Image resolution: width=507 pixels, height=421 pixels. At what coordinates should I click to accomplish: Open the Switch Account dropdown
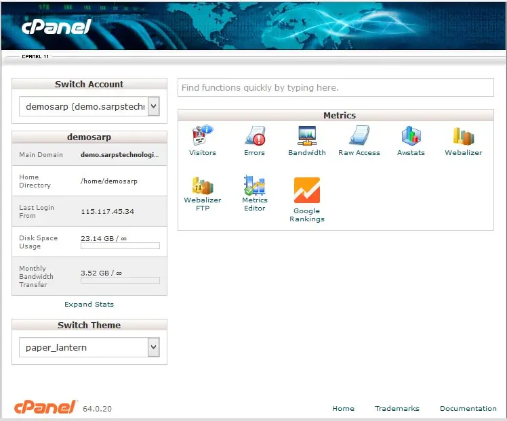click(89, 106)
